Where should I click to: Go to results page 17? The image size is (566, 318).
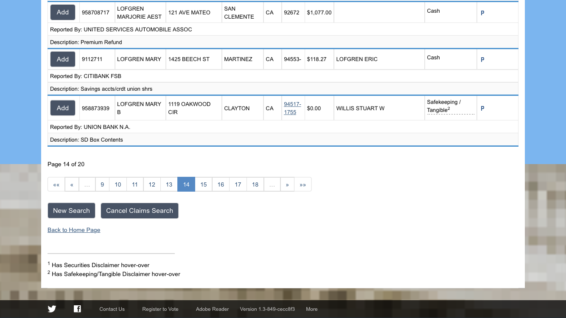coord(238,184)
